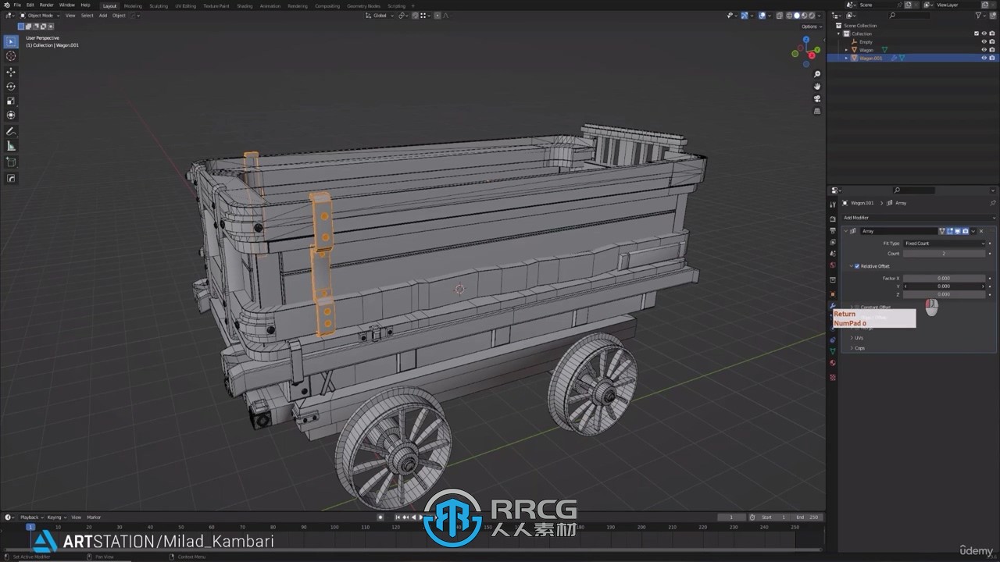Open Global transform orientation dropdown
This screenshot has width=1000, height=562.
(379, 16)
